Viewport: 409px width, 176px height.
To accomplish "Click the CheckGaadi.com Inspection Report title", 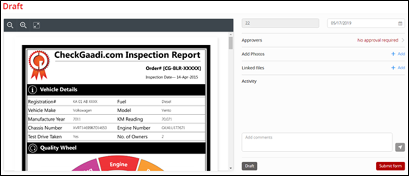I will coord(127,55).
